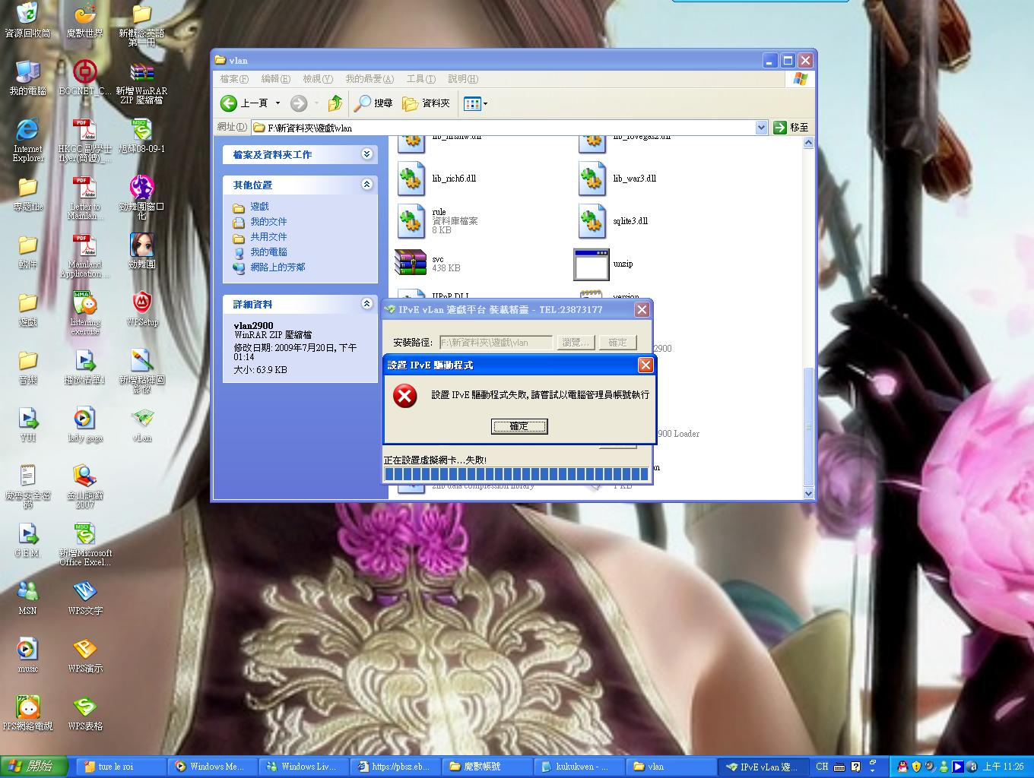This screenshot has width=1034, height=778.
Task: Click the 移至 go button
Action: coord(791,128)
